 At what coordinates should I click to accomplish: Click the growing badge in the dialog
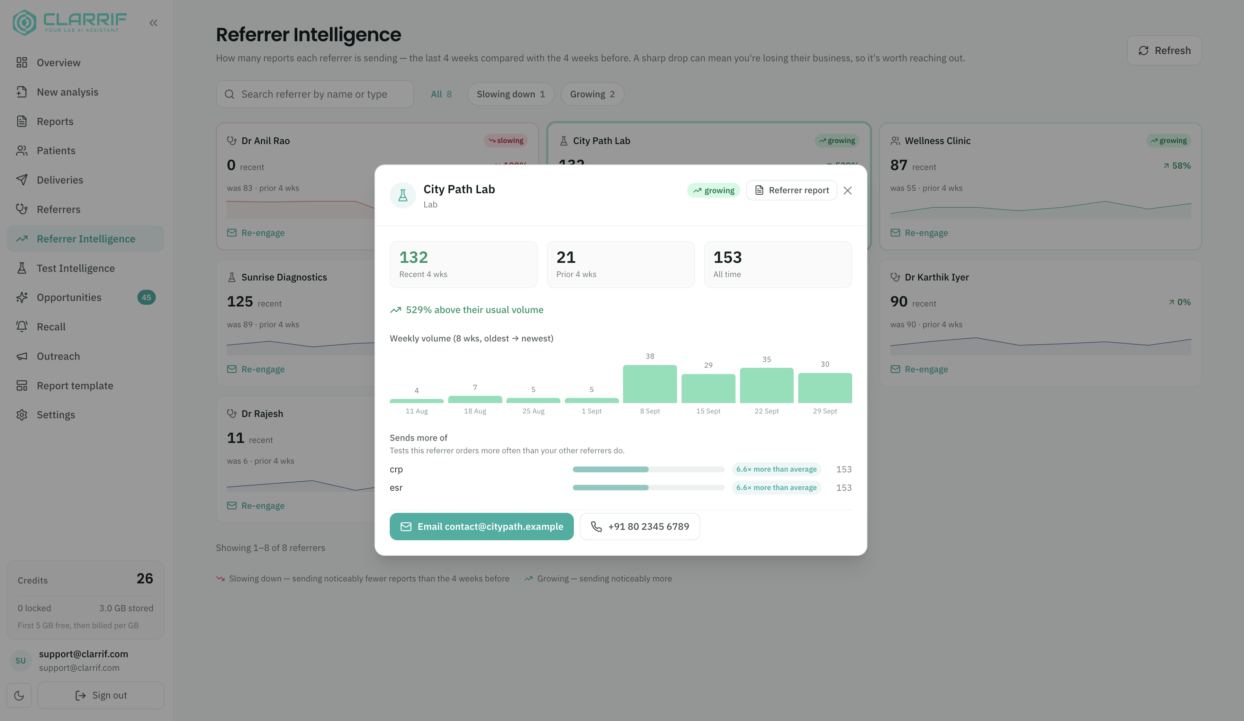pos(713,190)
